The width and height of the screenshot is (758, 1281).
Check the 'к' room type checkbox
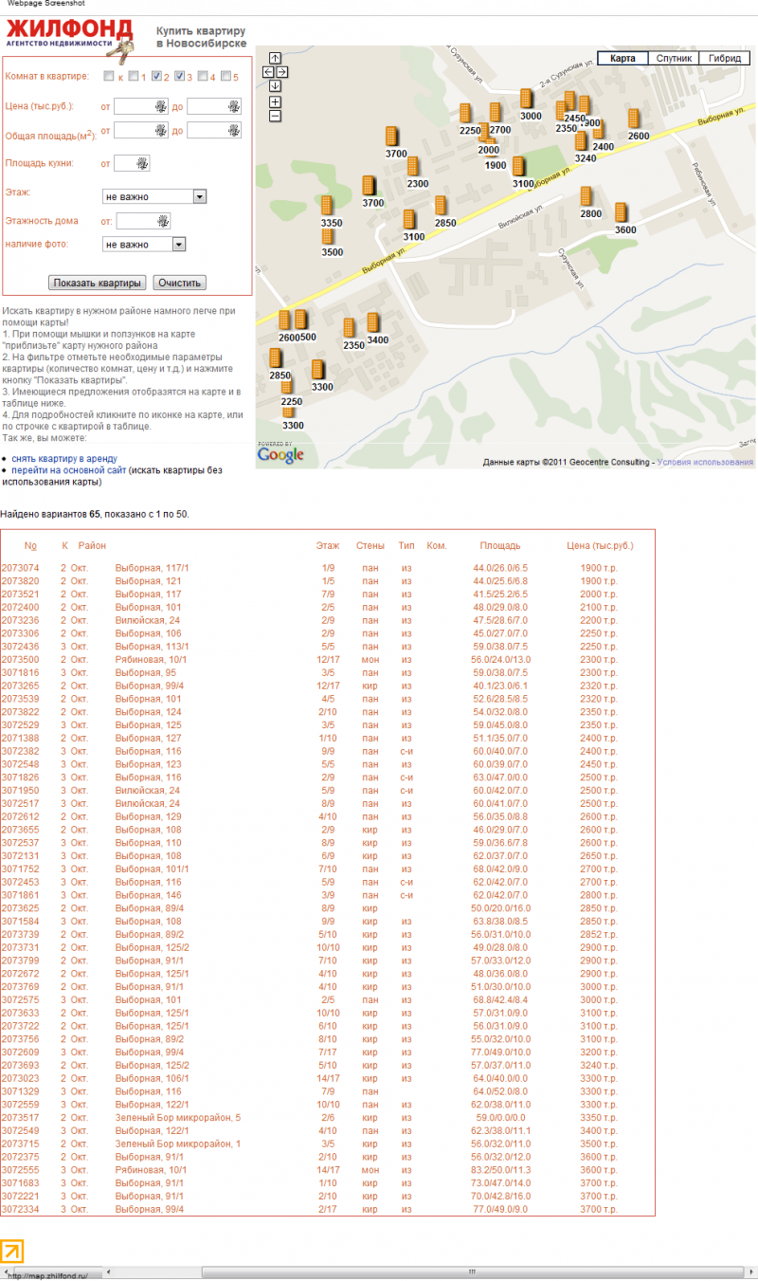coord(109,76)
